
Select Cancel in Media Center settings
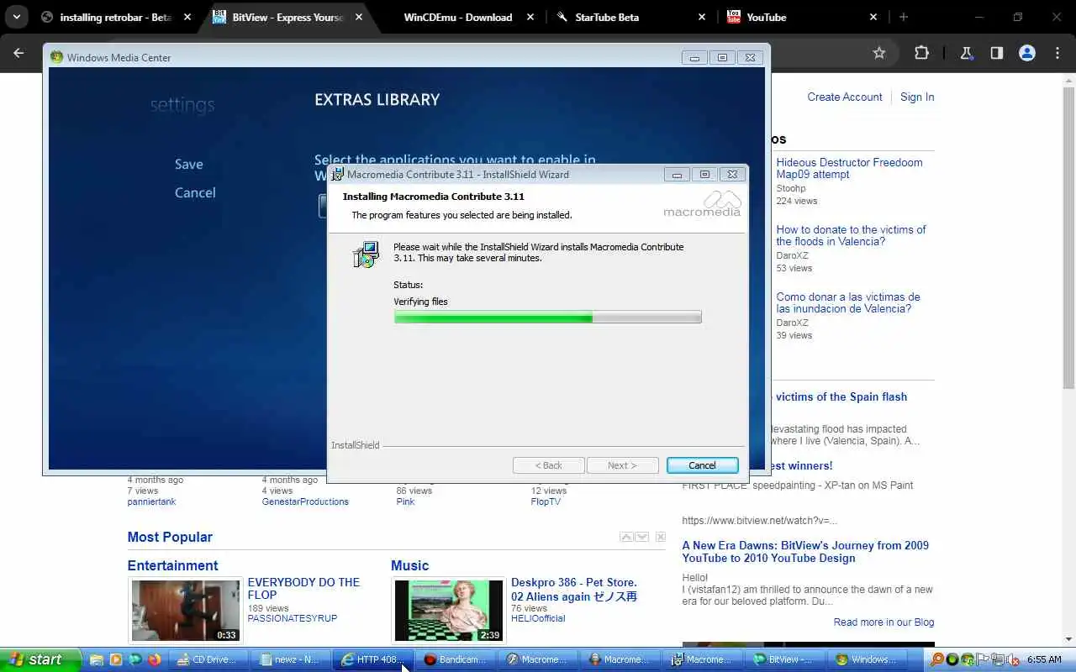[x=195, y=193]
